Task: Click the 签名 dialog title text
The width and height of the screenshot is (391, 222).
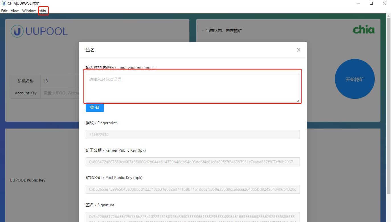Action: click(90, 50)
